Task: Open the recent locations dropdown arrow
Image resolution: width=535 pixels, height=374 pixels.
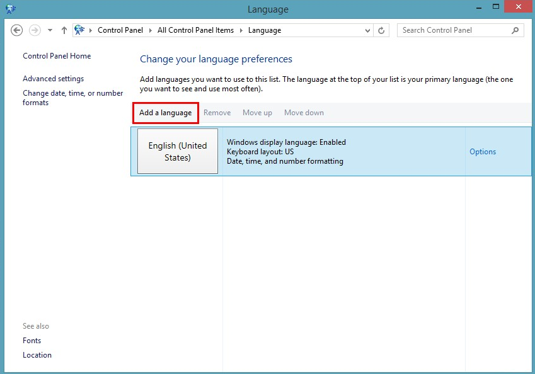Action: (50, 30)
